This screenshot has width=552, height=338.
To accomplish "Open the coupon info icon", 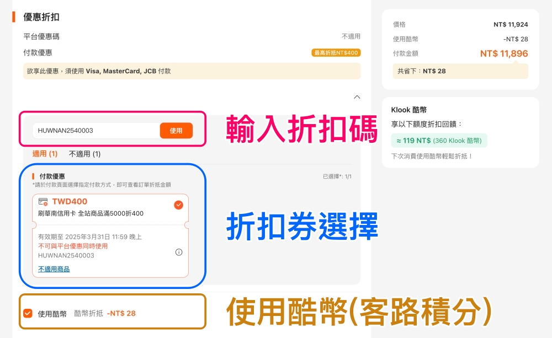I will (179, 252).
